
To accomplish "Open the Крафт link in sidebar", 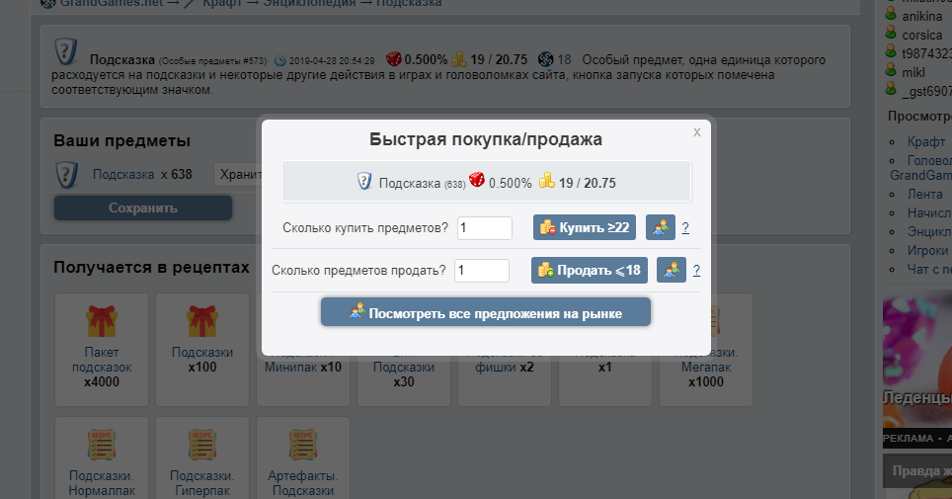I will [926, 141].
